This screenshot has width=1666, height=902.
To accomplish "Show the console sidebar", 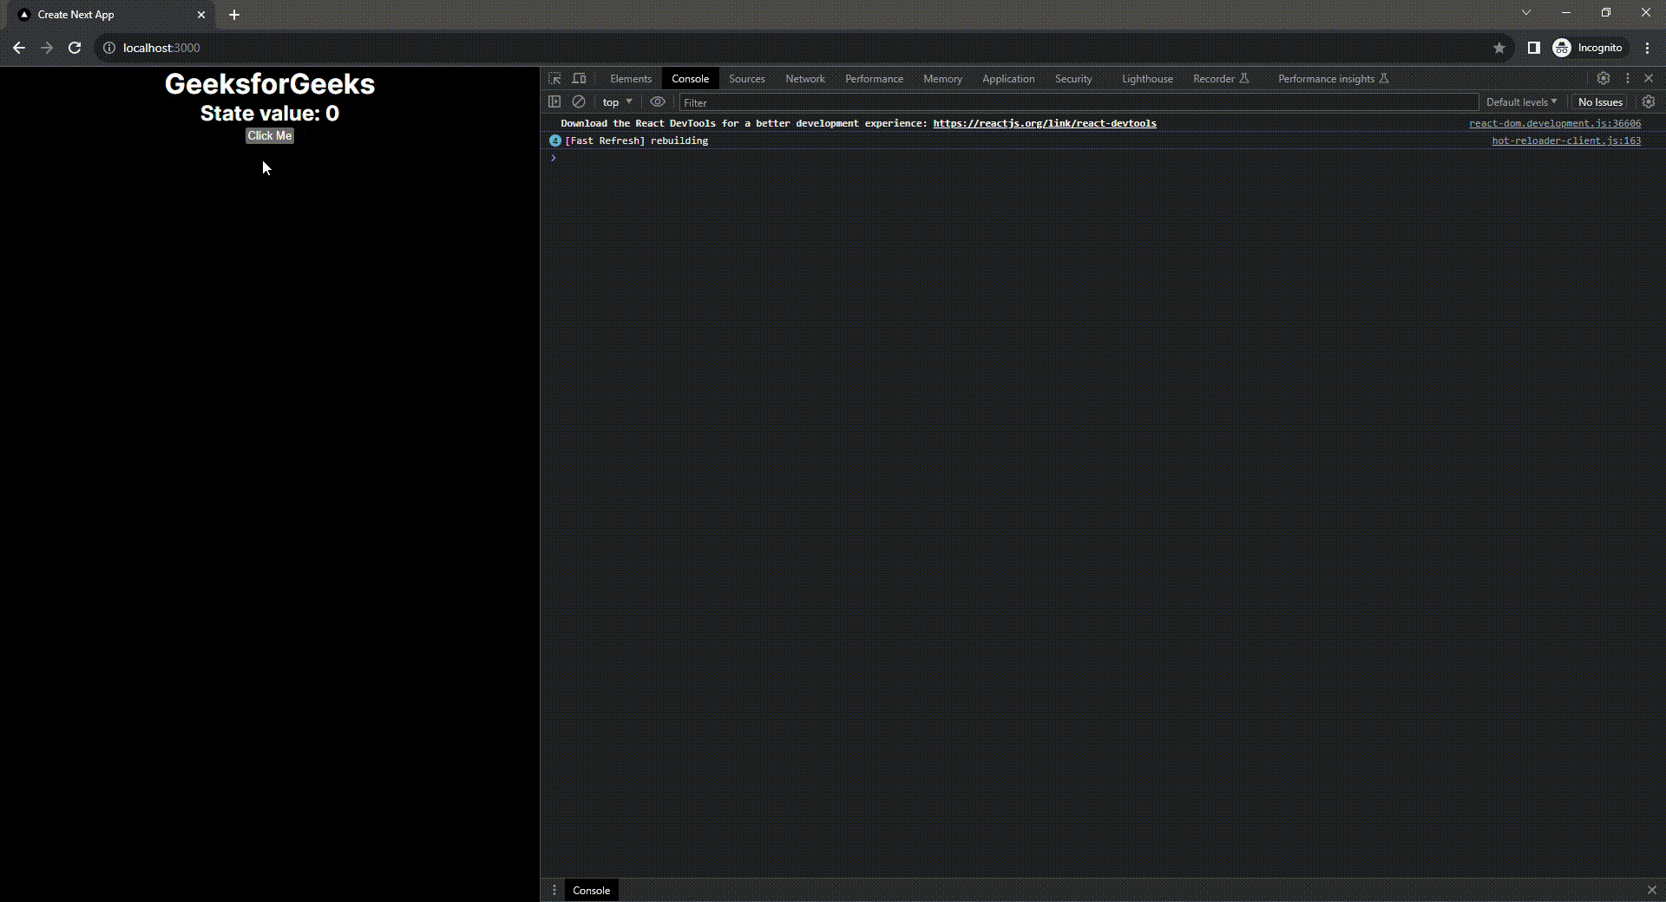I will point(554,101).
